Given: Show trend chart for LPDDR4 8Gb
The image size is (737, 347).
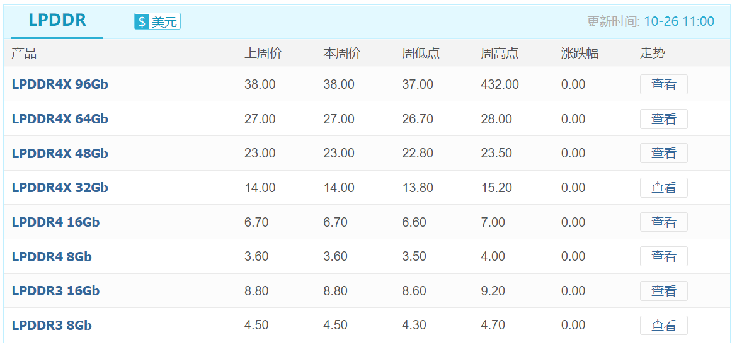Looking at the screenshot, I should 664,257.
